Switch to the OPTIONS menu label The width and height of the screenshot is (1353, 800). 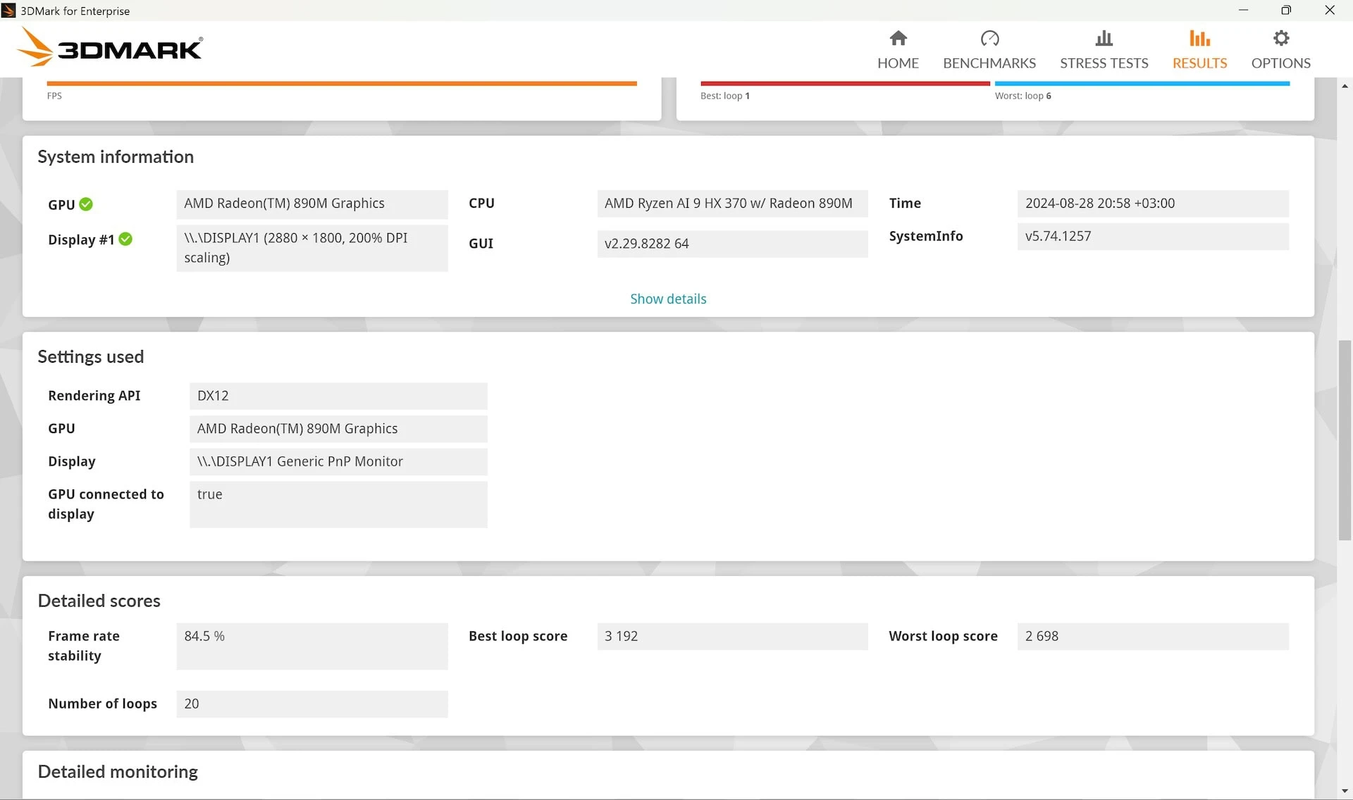click(1281, 63)
